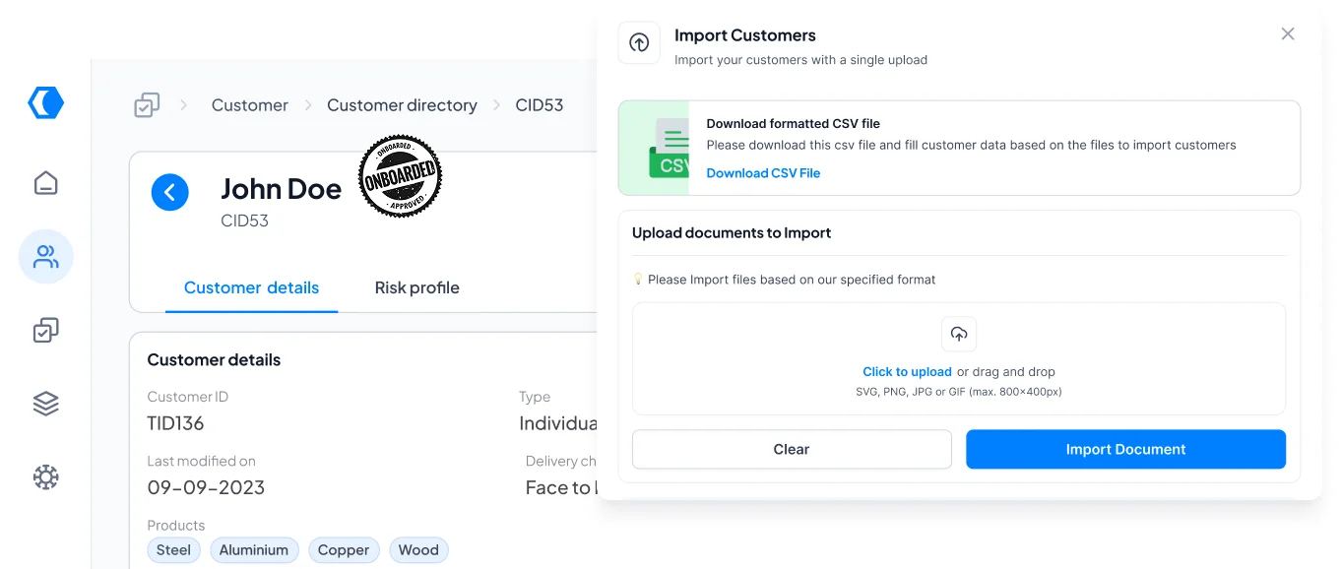Select the Customers people icon in the sidebar
The height and width of the screenshot is (569, 1341).
point(45,256)
